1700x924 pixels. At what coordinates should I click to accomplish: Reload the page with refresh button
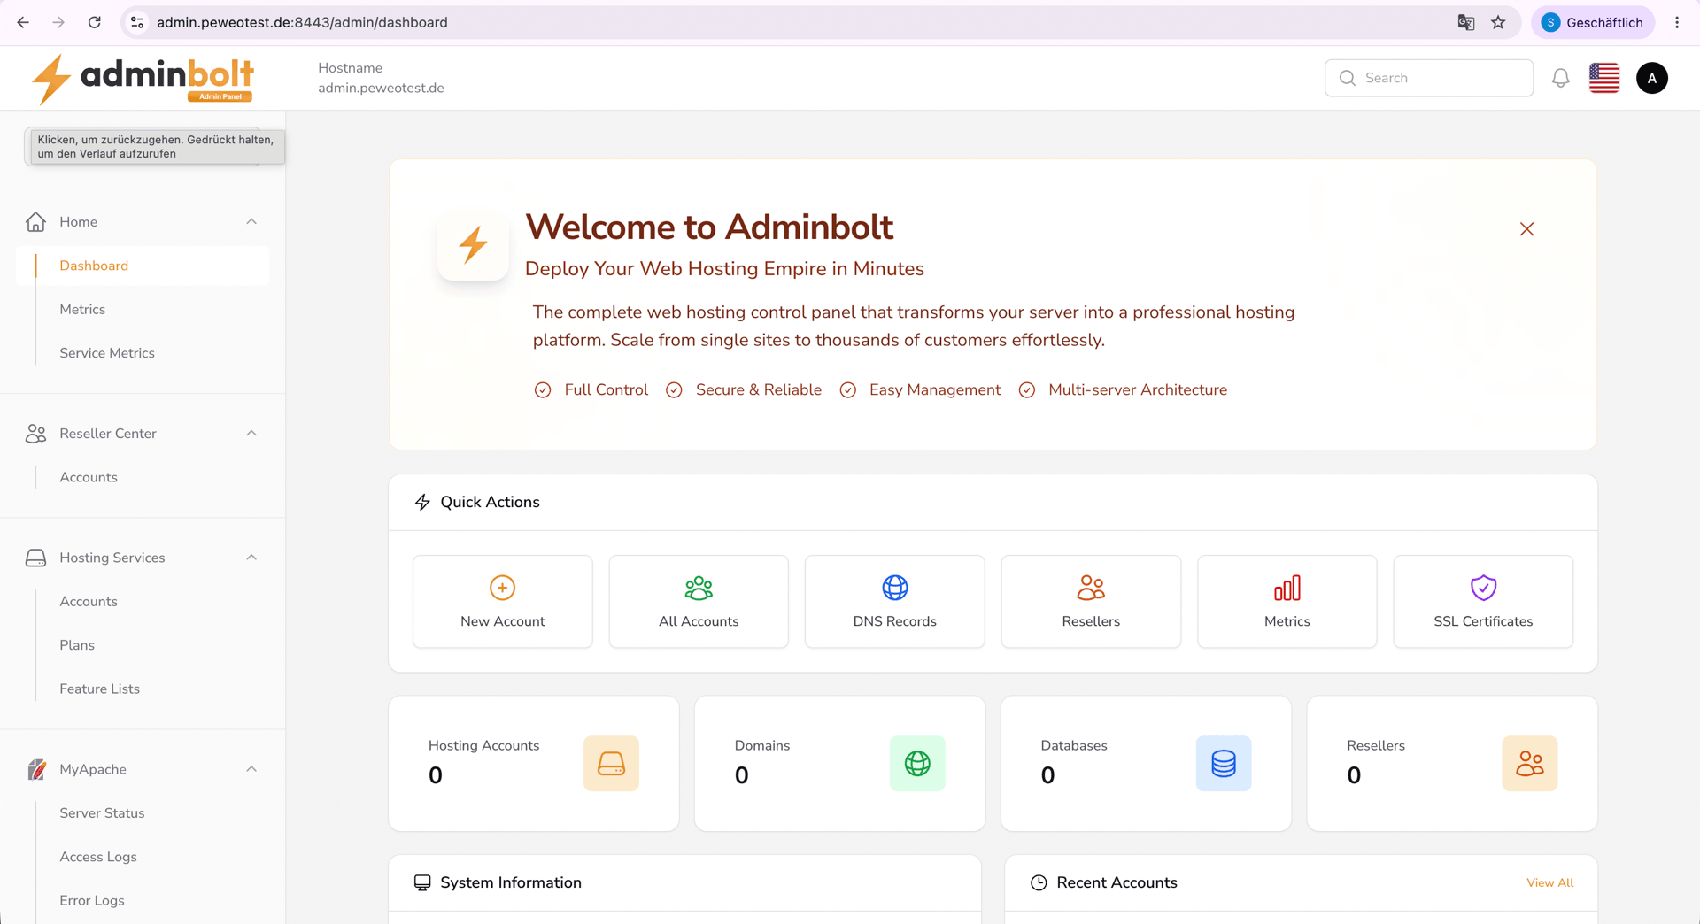95,22
